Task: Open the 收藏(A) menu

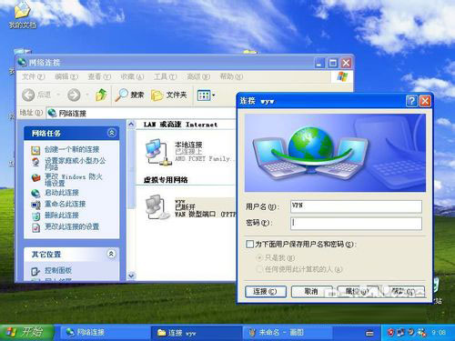Action: pos(132,76)
